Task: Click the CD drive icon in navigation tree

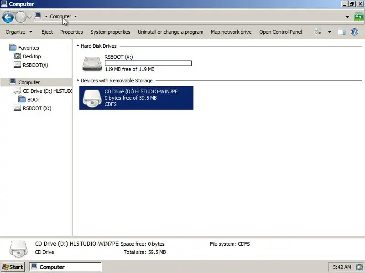Action: 17,91
